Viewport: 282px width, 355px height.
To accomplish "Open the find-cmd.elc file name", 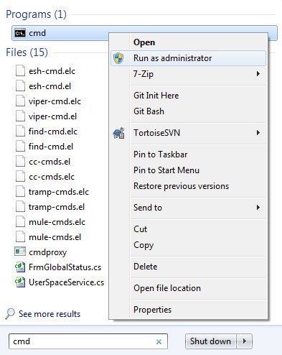I will (53, 132).
